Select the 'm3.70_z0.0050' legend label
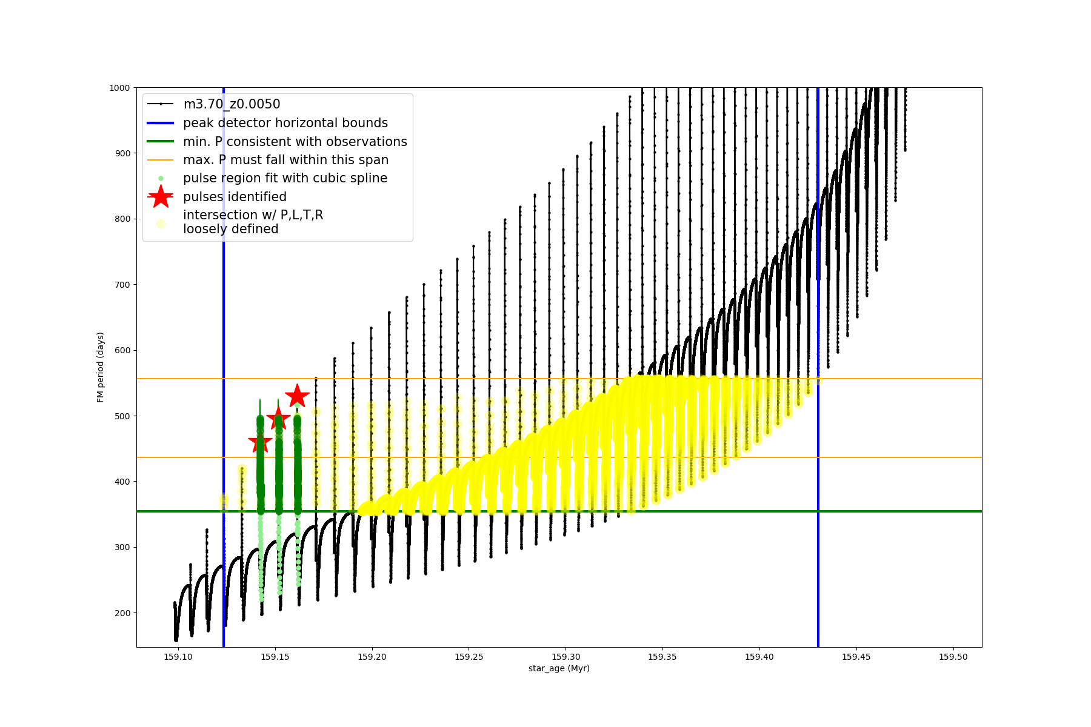Image resolution: width=1091 pixels, height=727 pixels. tap(232, 104)
